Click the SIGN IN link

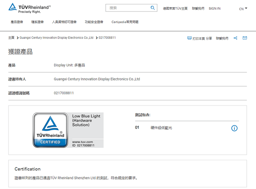click(x=214, y=8)
